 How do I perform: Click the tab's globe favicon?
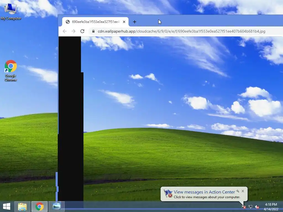coord(68,22)
